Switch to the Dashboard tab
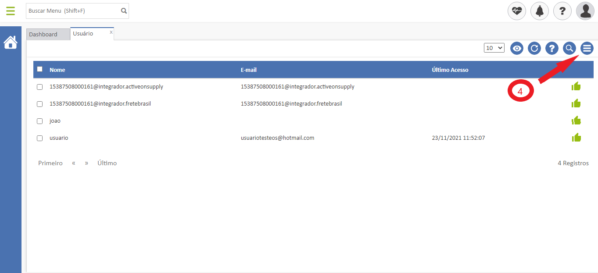 click(x=43, y=34)
